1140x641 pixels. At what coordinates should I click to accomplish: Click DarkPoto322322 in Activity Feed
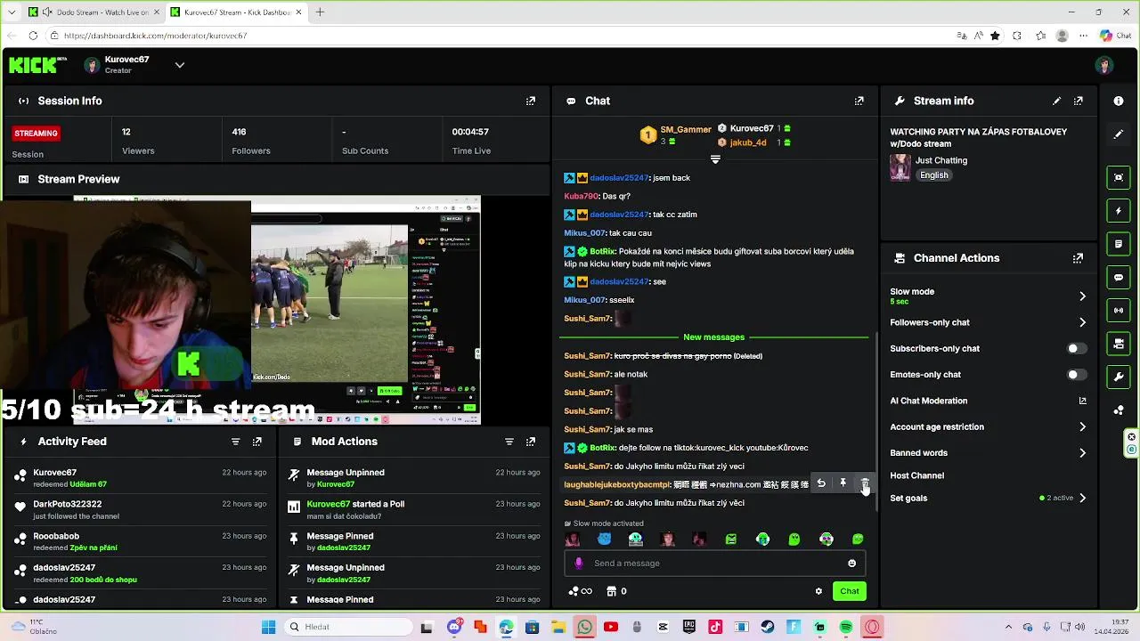click(x=68, y=504)
